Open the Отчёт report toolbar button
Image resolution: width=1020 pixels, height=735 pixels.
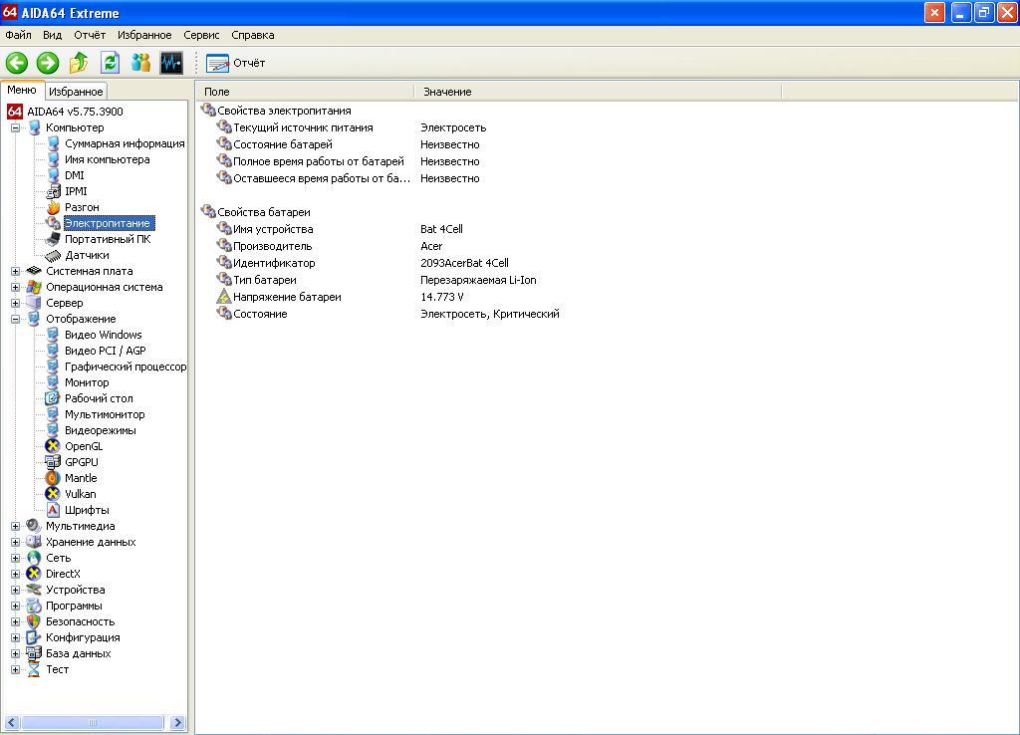pyautogui.click(x=235, y=63)
